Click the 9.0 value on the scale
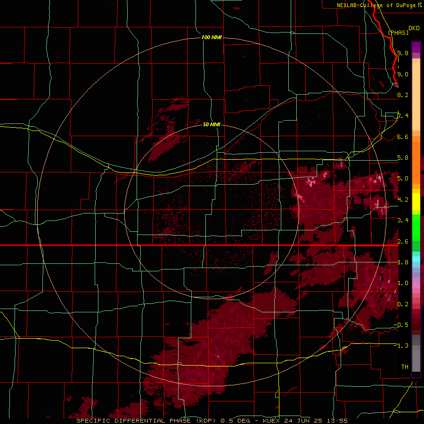Screen dimensions: 424x424 (403, 74)
